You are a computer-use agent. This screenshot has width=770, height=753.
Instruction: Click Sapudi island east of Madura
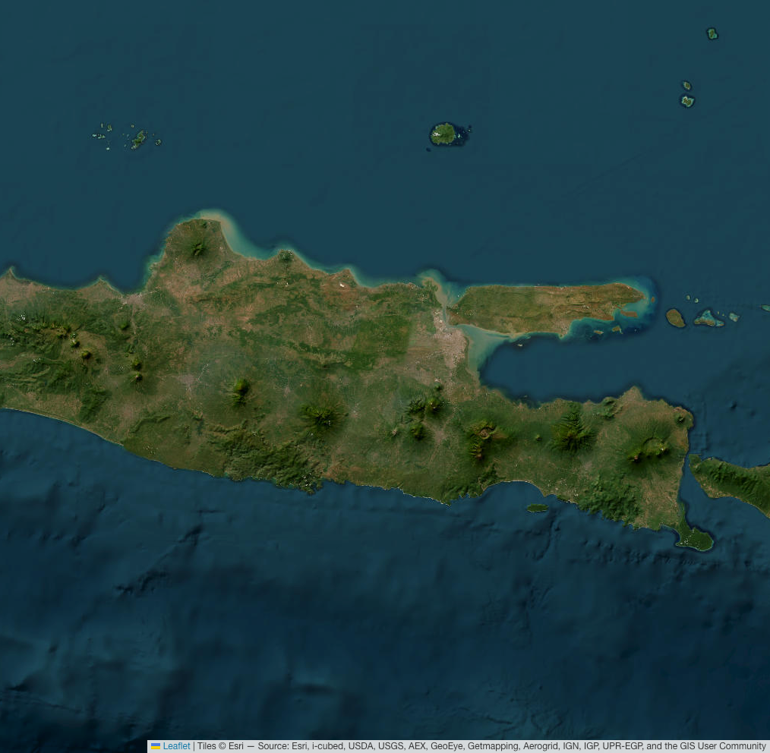pos(675,317)
